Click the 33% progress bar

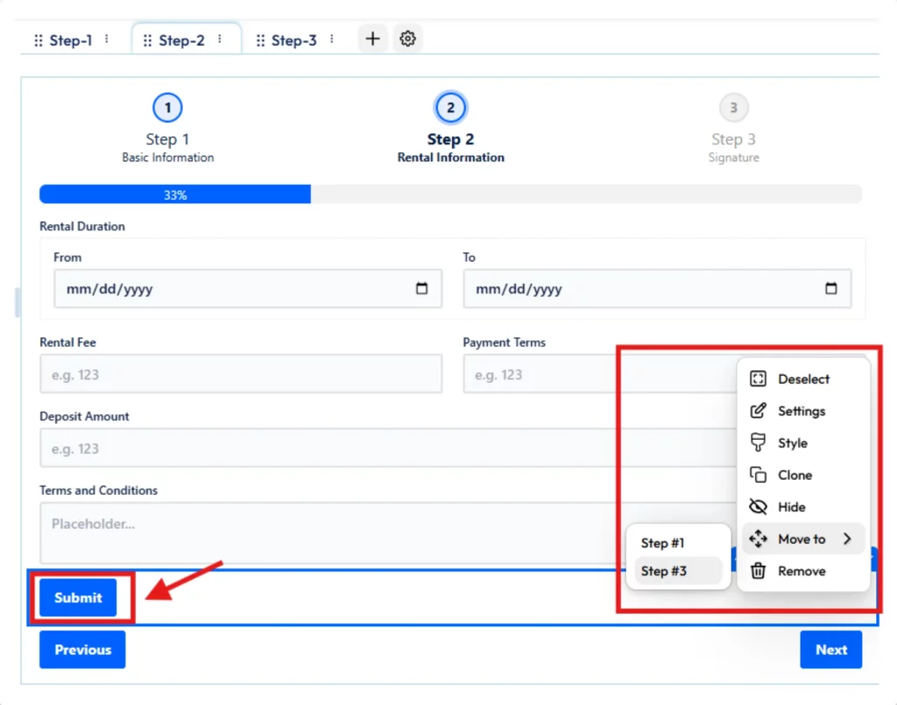click(174, 194)
